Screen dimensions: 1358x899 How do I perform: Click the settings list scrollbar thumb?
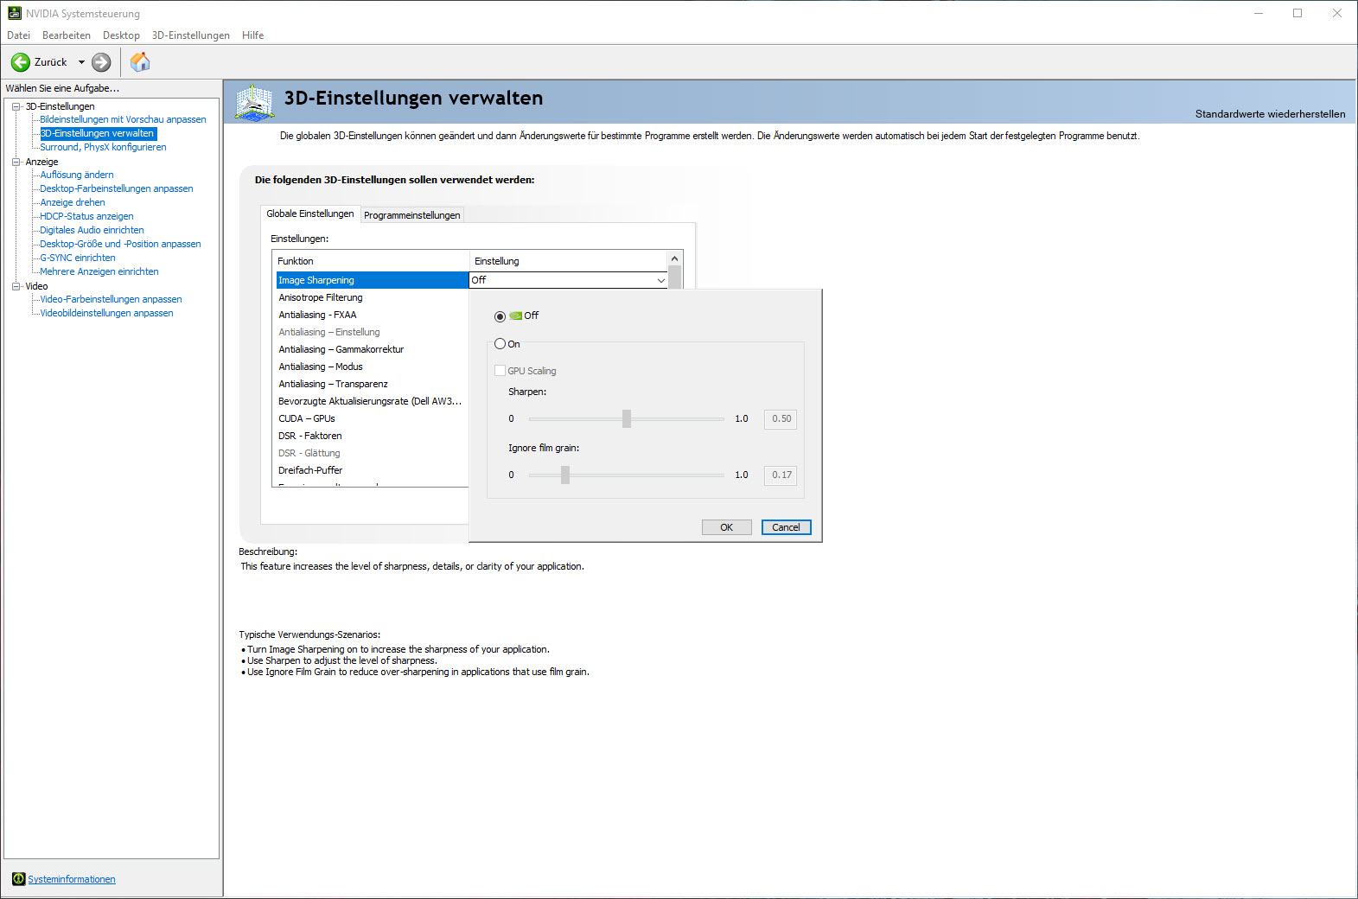pos(675,277)
